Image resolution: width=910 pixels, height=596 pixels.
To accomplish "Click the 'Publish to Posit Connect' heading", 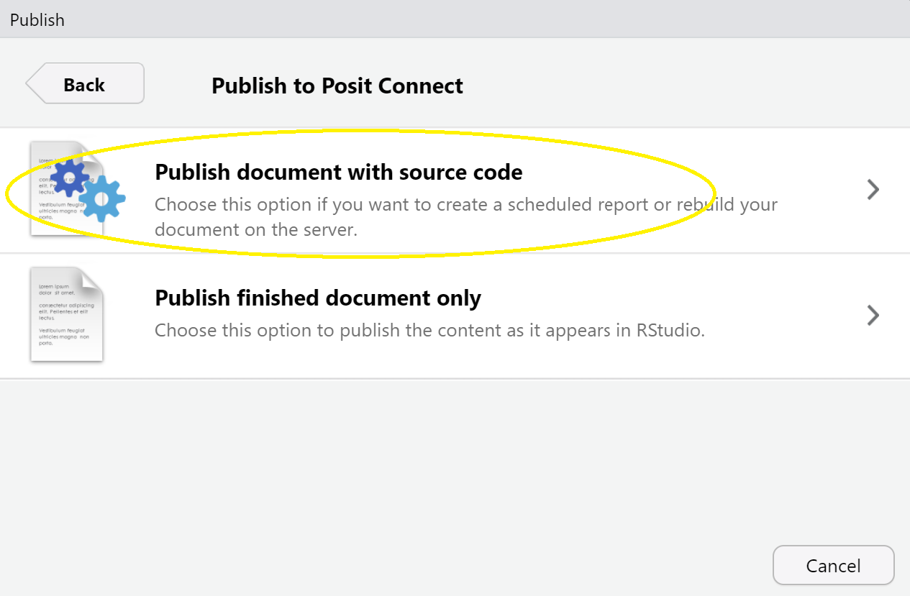I will pos(337,86).
